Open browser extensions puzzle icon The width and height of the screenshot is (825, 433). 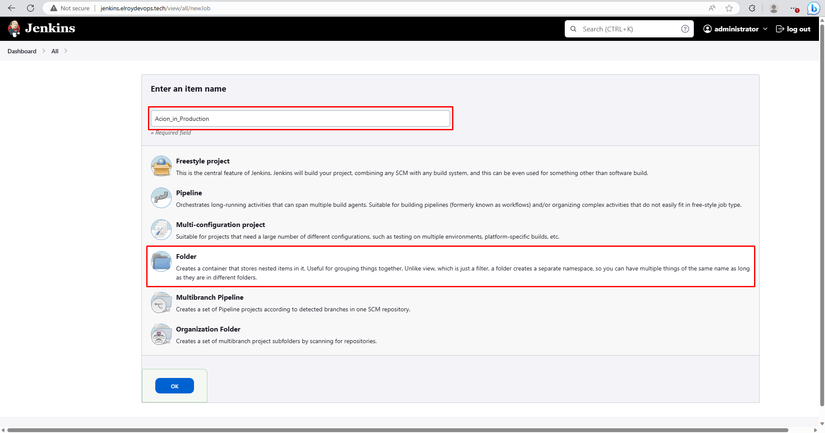click(x=752, y=8)
